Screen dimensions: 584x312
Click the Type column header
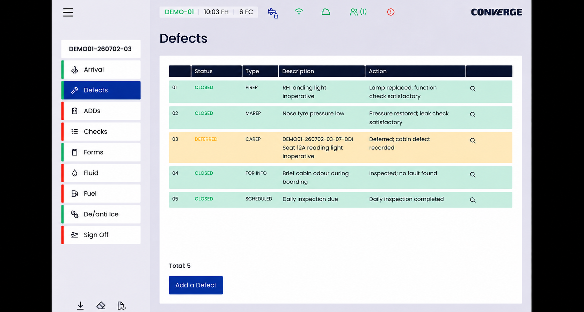point(260,71)
